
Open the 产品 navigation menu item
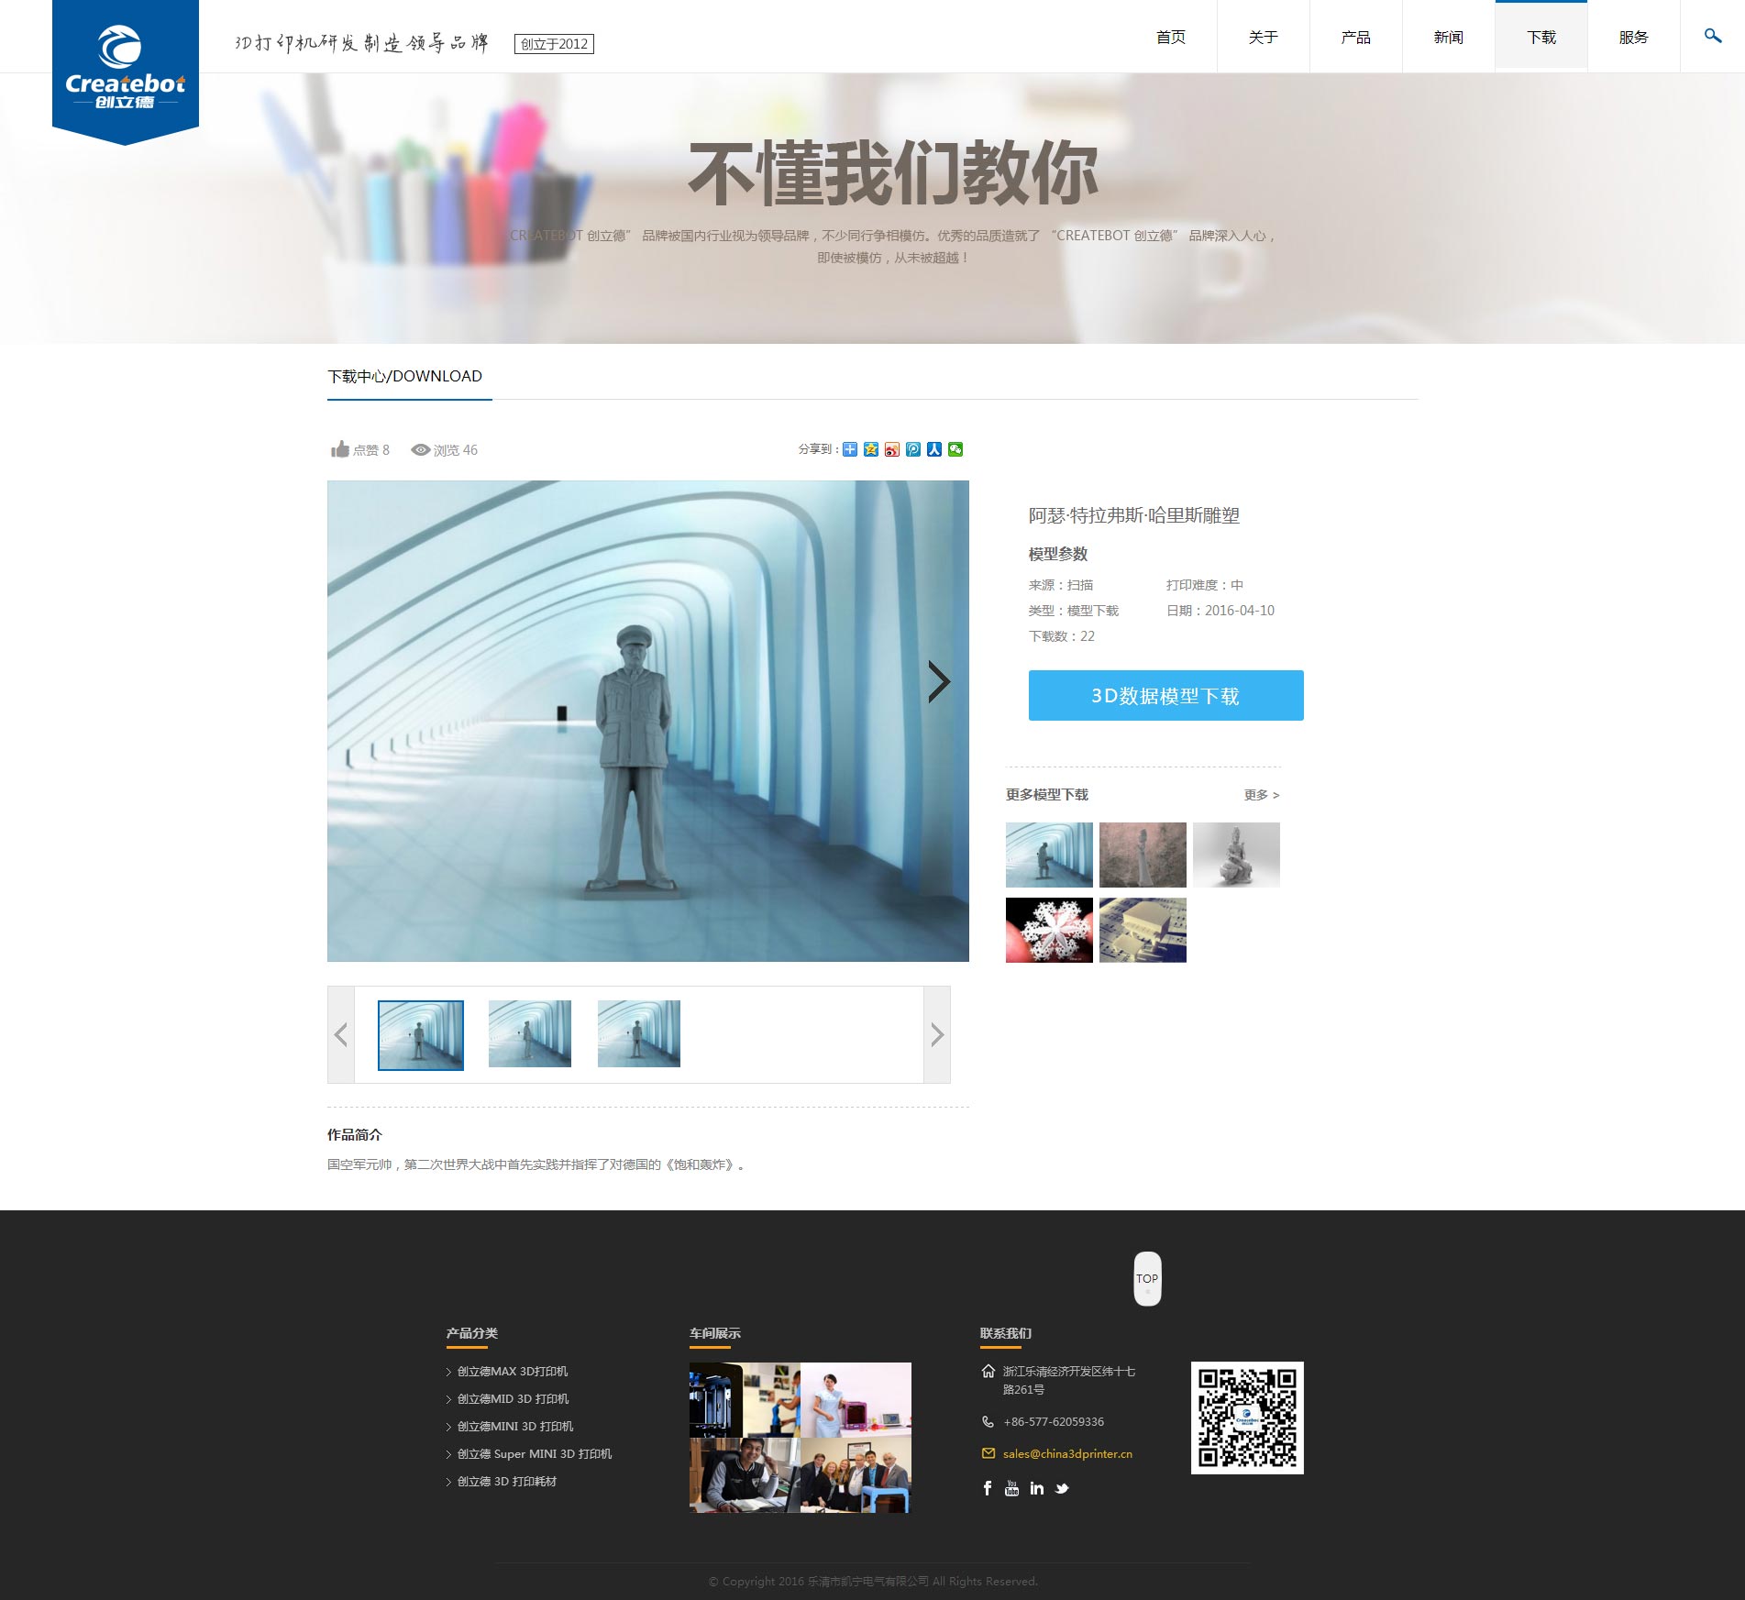[x=1355, y=38]
